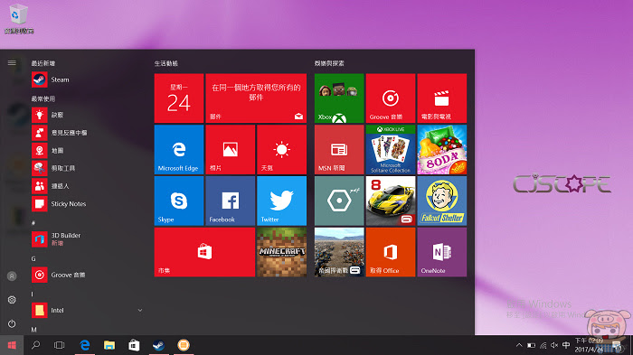This screenshot has height=355, width=633.
Task: Launch the Skype tile
Action: point(179,201)
